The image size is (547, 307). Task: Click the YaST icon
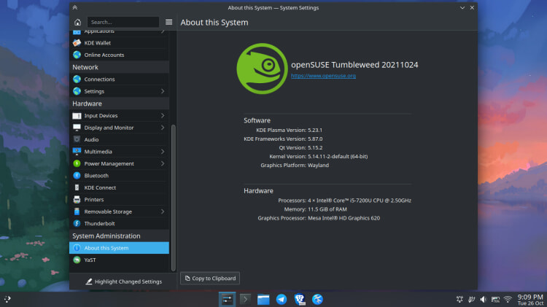77,260
